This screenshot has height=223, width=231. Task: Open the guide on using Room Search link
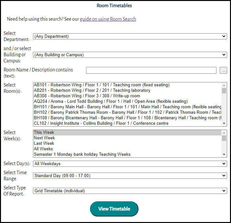click(x=108, y=19)
